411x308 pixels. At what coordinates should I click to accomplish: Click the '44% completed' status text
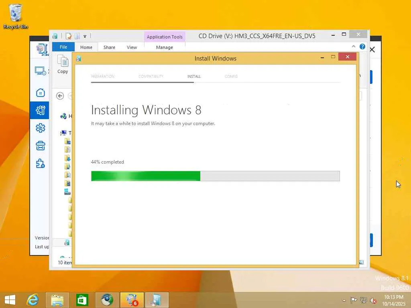click(108, 162)
